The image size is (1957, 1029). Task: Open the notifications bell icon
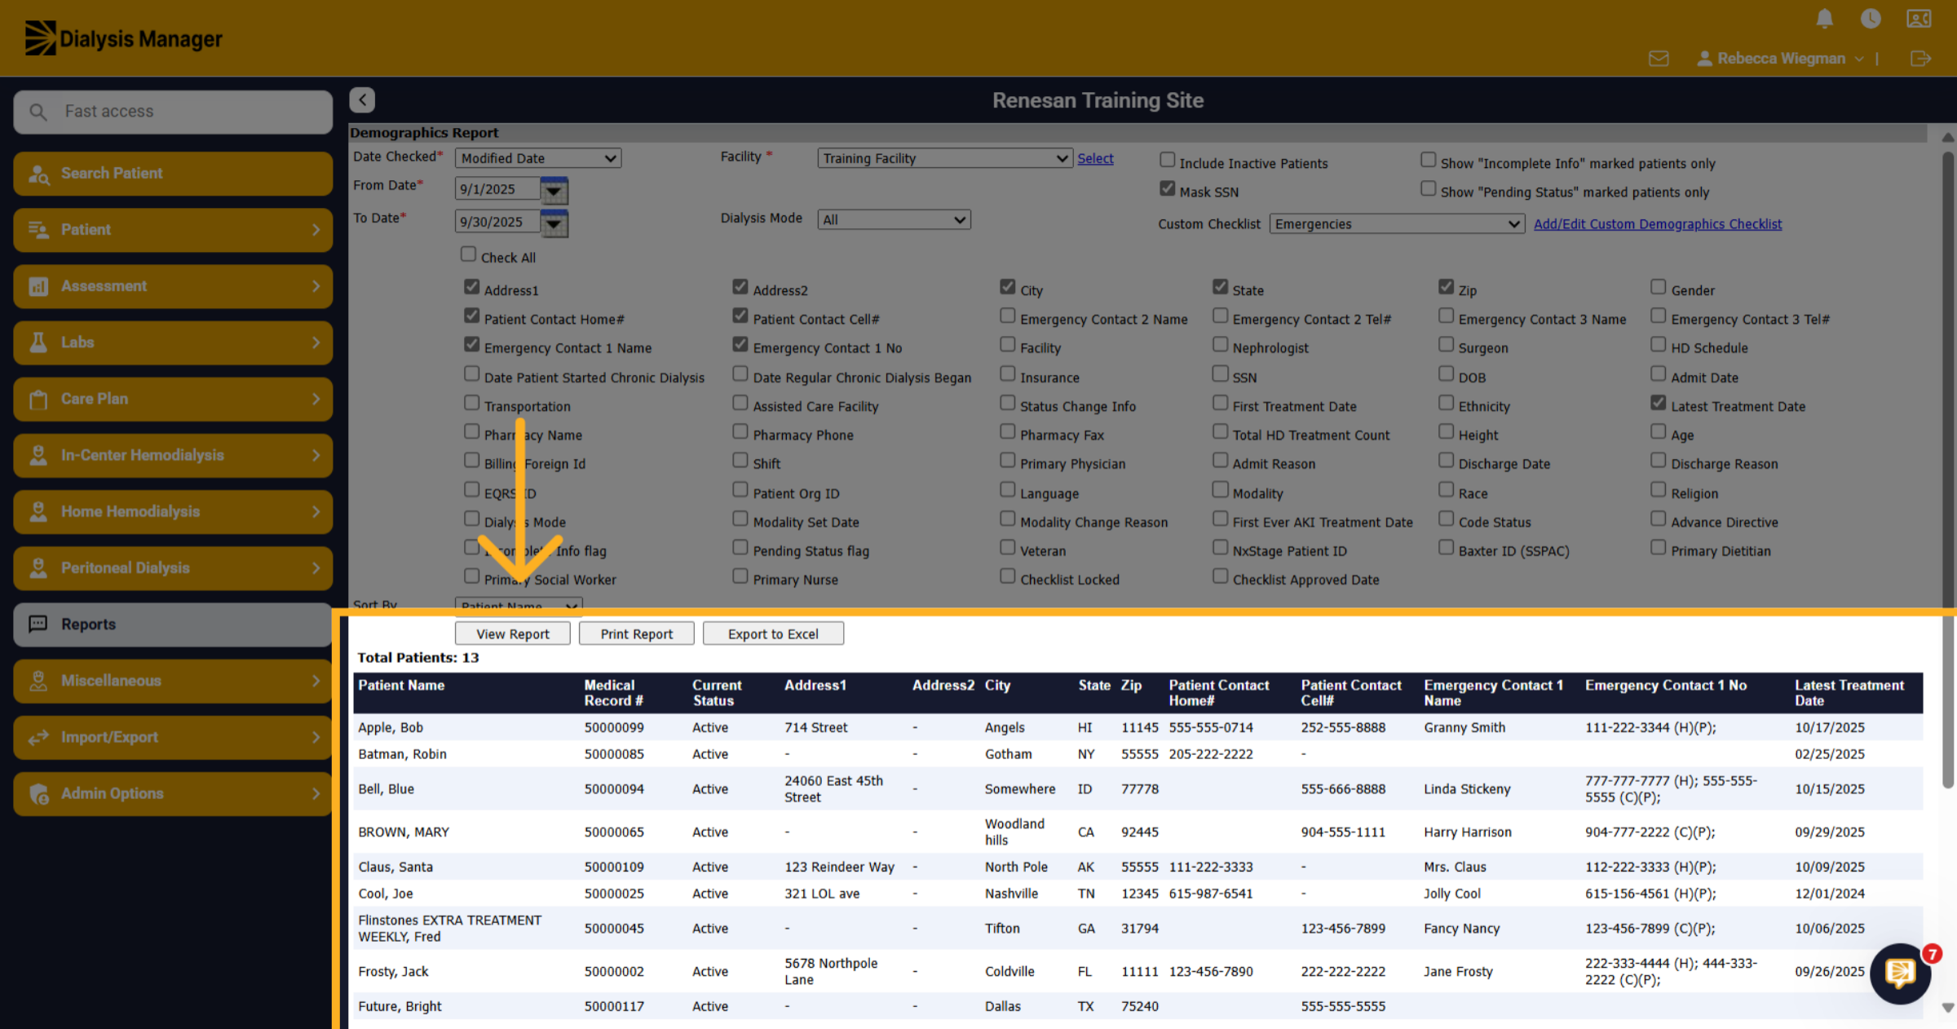coord(1825,19)
